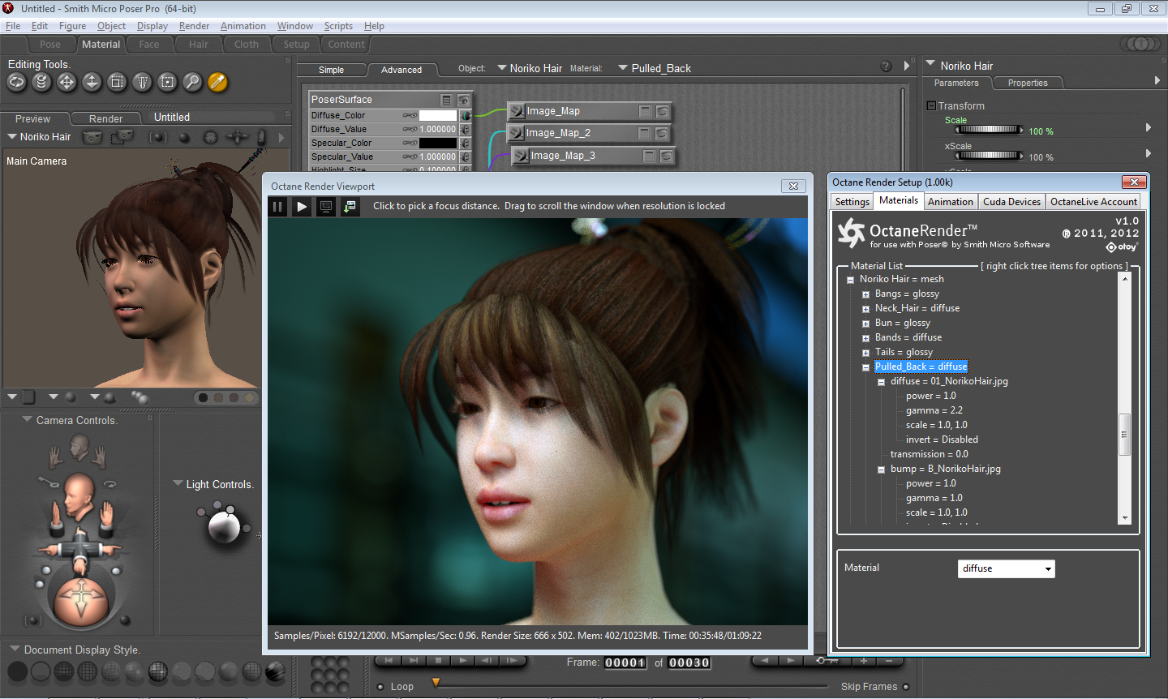Click the white Diffuse_Color swatch
The width and height of the screenshot is (1168, 699).
(438, 116)
